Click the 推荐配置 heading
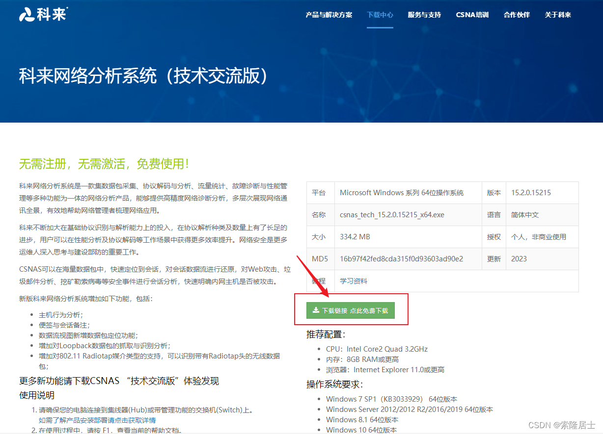Screen dimensions: 603x434 tap(326, 334)
